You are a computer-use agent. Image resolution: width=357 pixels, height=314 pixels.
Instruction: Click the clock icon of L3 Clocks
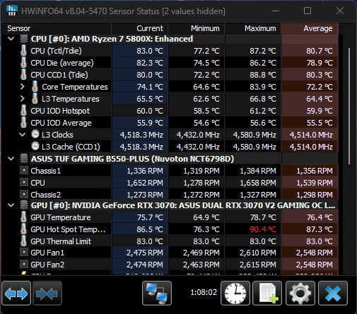pos(35,134)
